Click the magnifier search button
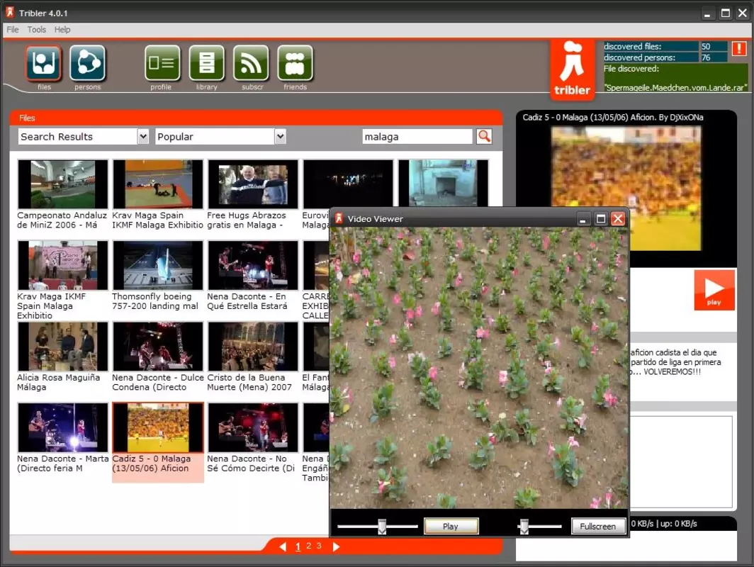754x567 pixels. tap(484, 137)
